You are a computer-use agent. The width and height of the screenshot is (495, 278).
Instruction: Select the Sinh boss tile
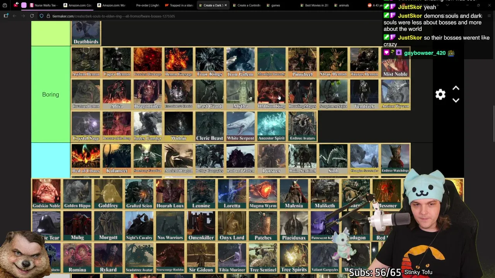click(333, 159)
